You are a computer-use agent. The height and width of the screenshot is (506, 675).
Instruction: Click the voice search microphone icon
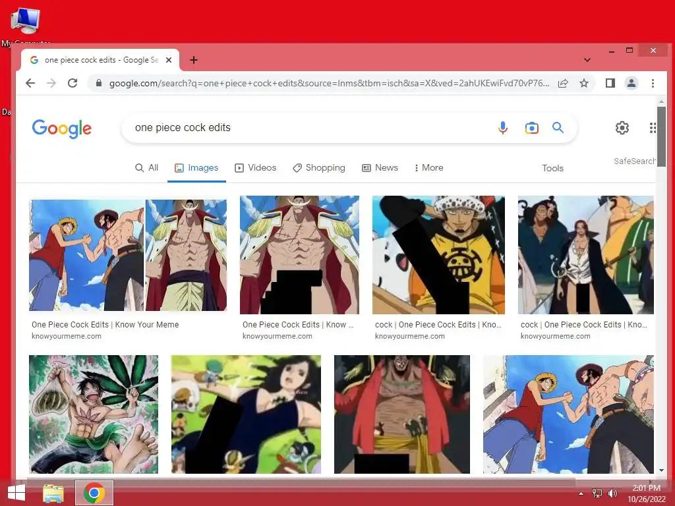[502, 128]
